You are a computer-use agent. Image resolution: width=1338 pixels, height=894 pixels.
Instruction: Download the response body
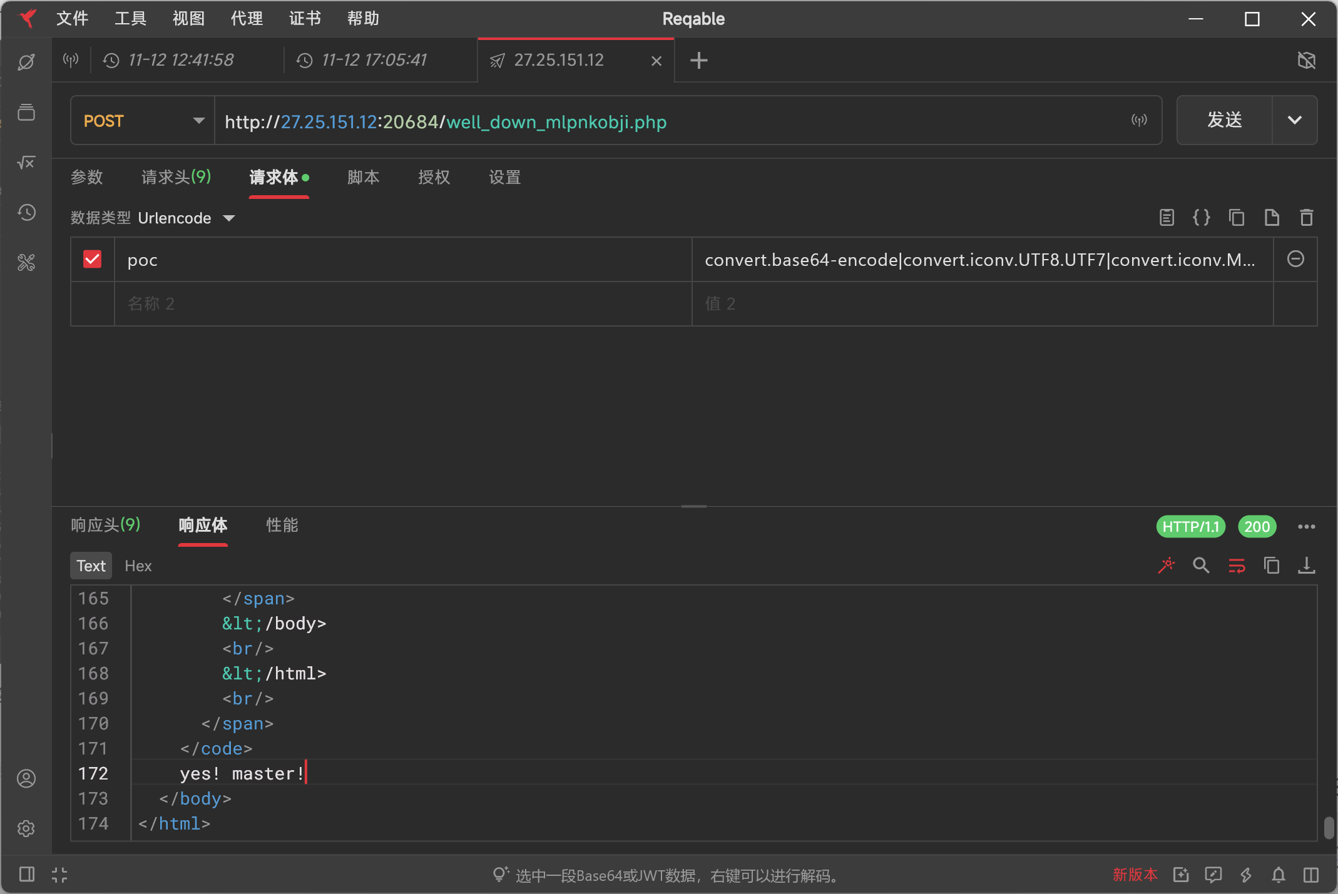pyautogui.click(x=1306, y=566)
